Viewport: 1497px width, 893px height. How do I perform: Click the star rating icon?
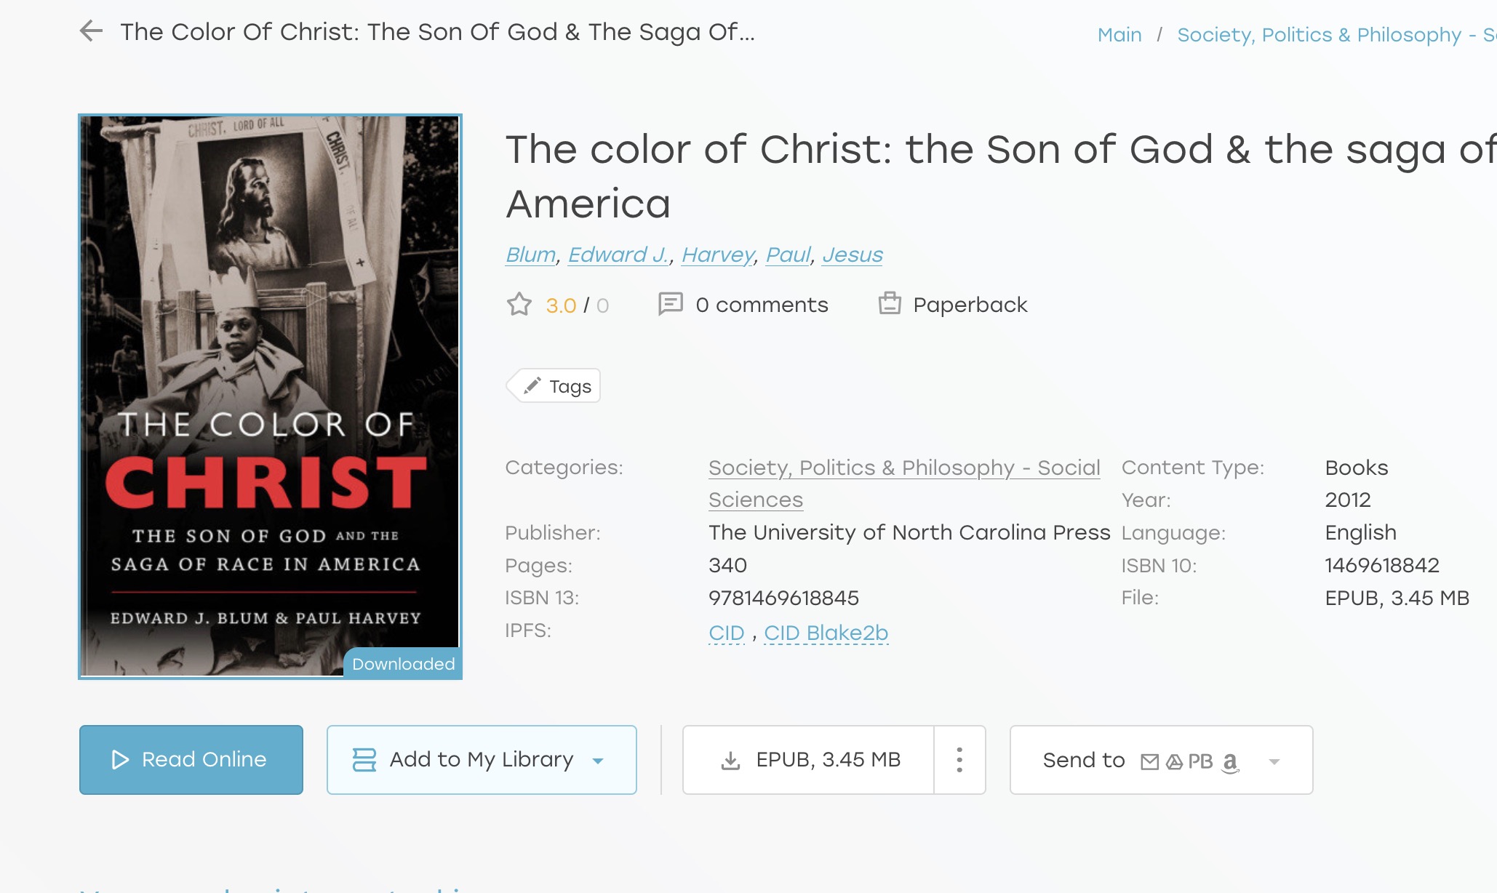coord(519,305)
